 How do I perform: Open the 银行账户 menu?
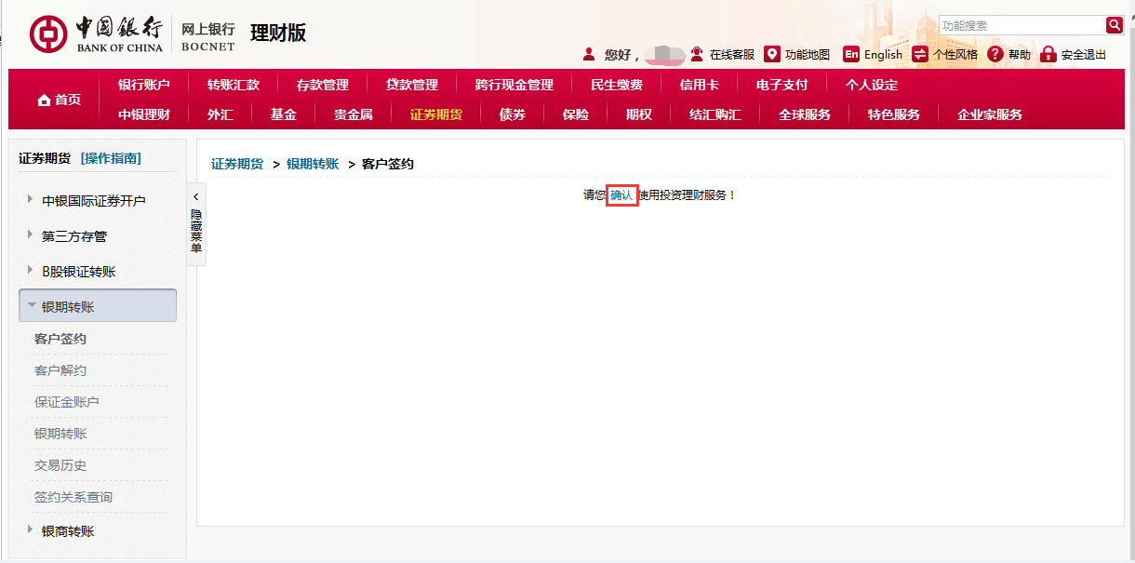click(144, 85)
